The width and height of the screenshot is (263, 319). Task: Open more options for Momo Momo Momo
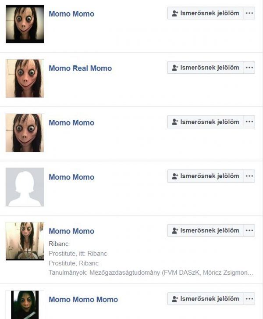coord(249,299)
